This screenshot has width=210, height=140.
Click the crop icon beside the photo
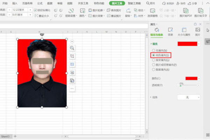tap(72, 56)
